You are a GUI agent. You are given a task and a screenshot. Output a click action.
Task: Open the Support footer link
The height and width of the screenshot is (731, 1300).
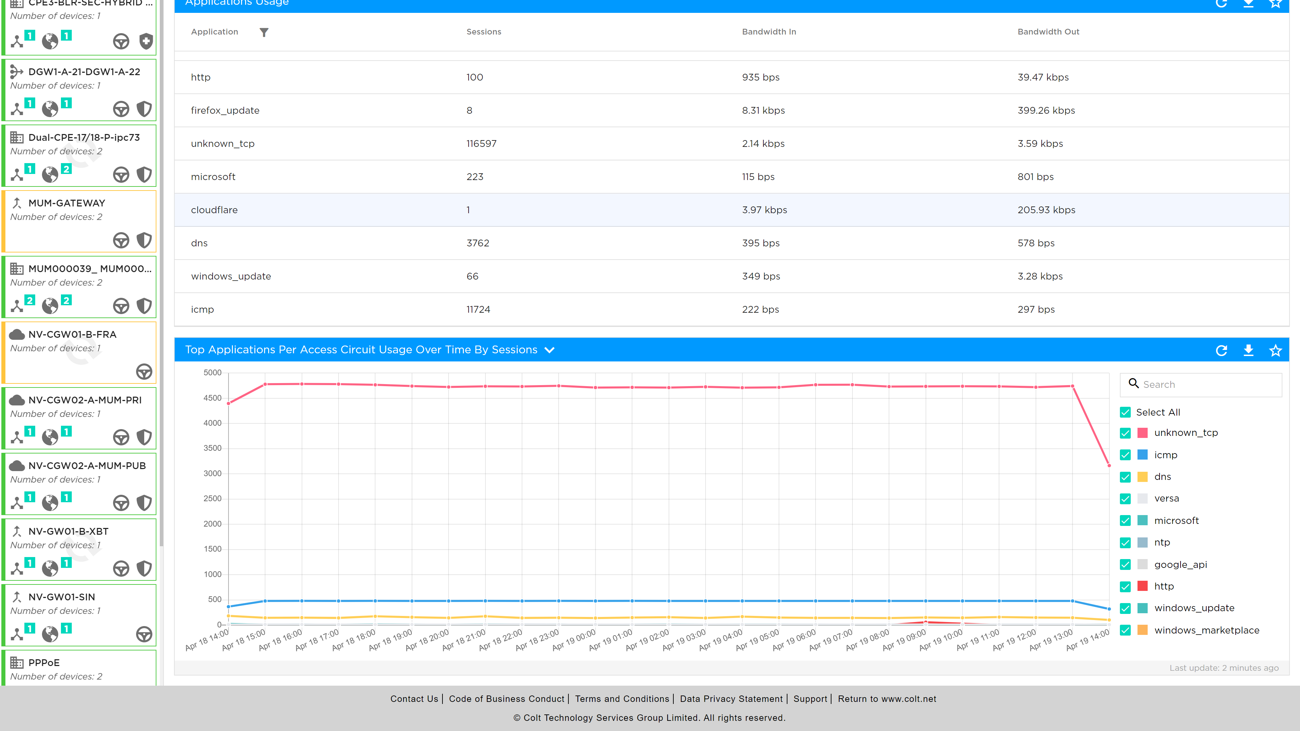pos(810,699)
